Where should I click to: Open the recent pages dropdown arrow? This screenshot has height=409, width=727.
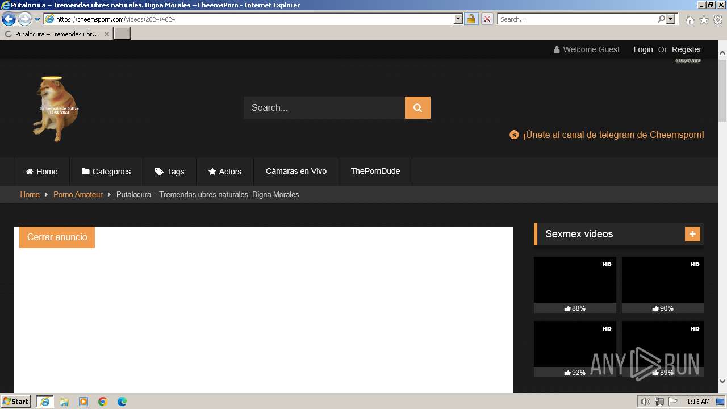(x=37, y=19)
